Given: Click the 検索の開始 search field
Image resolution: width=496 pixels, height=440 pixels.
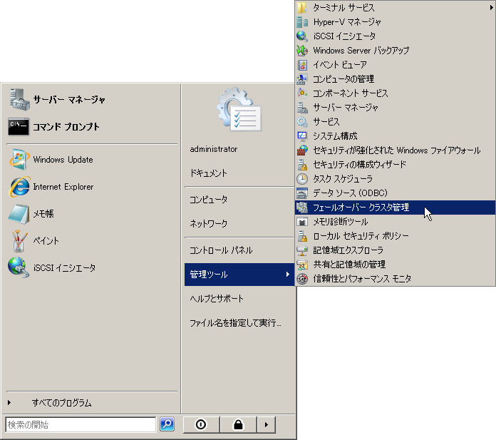Looking at the screenshot, I should [81, 424].
